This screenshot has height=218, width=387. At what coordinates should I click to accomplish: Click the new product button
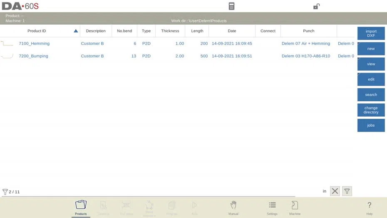click(371, 49)
